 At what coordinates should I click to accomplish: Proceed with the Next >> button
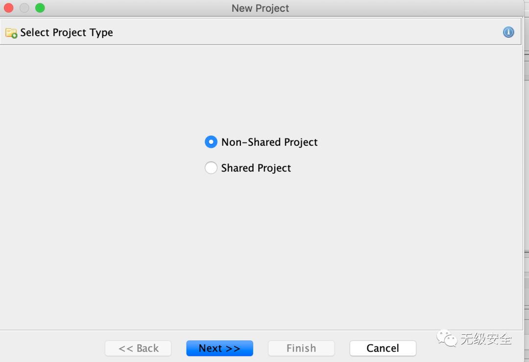[219, 348]
